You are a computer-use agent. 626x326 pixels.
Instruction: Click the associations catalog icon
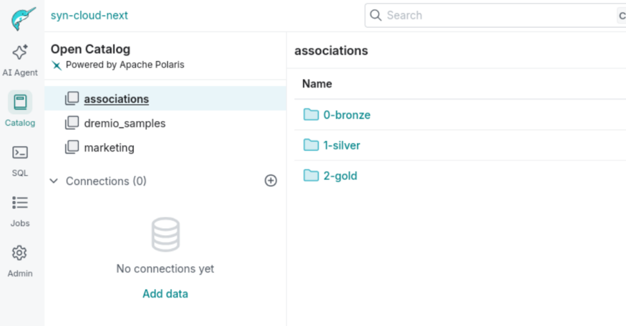[x=72, y=98]
